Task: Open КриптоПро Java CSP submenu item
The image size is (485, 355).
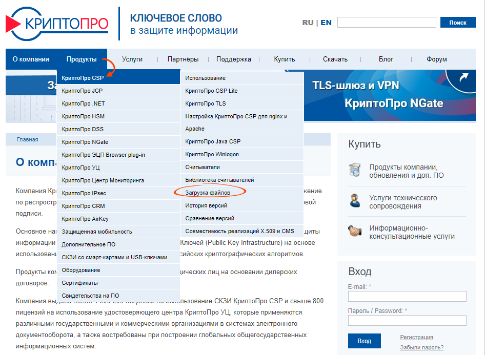Action: (242, 141)
